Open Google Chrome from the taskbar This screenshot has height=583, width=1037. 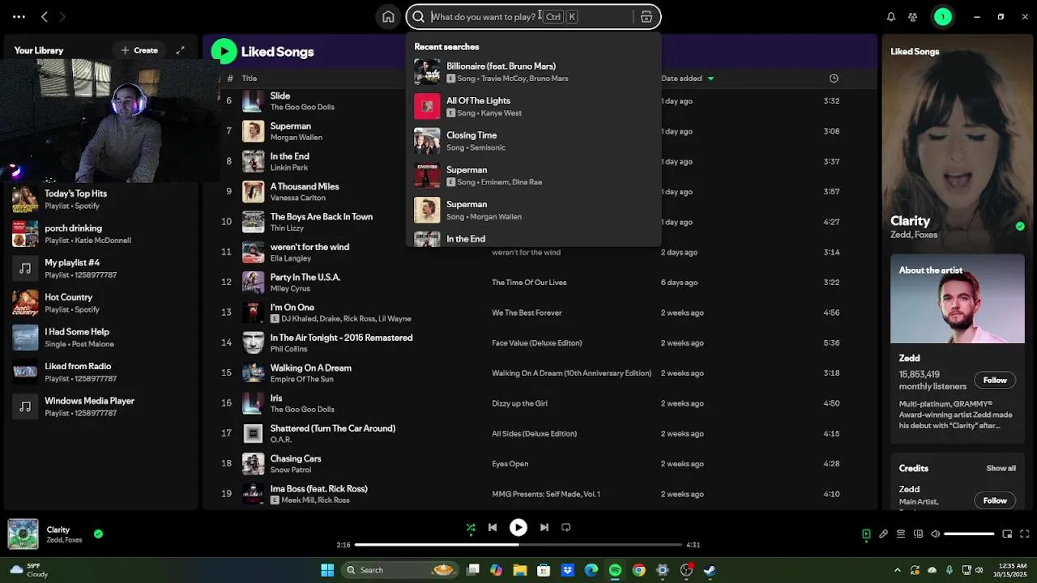(x=638, y=570)
